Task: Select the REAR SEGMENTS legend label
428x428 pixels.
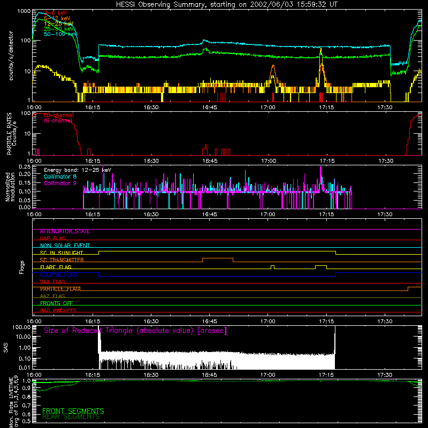Action: (71, 417)
